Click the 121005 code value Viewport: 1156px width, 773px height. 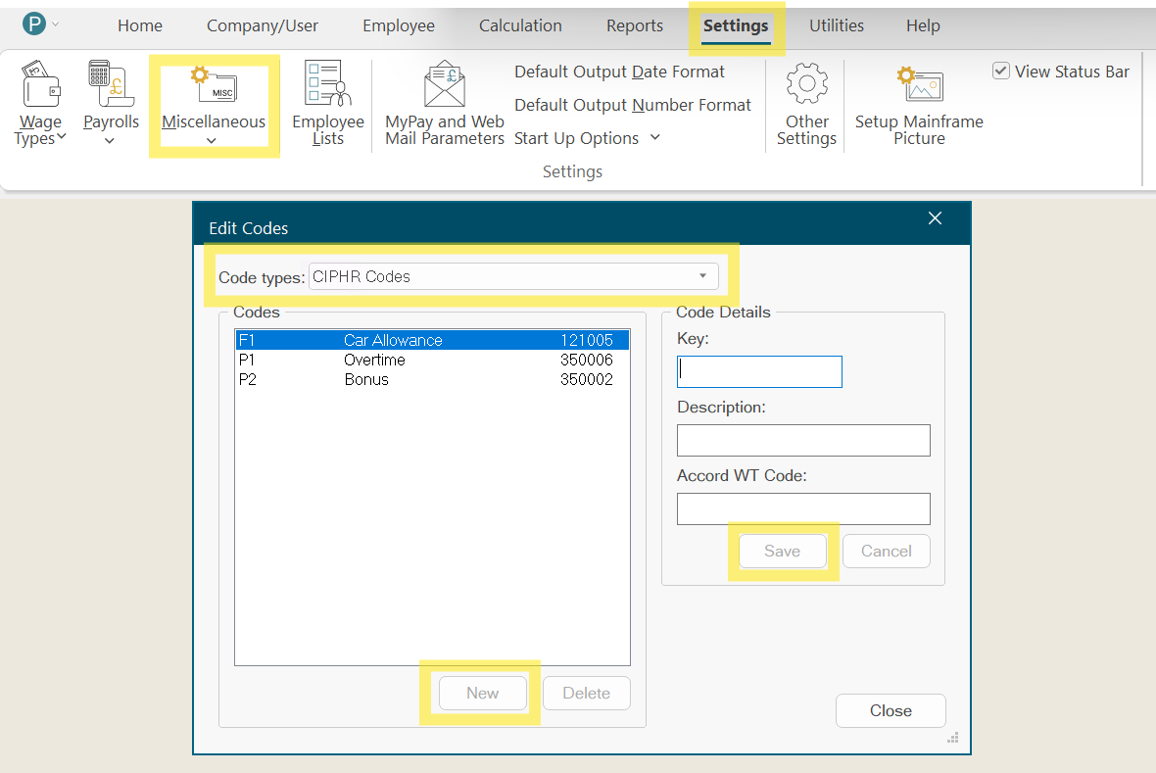click(587, 340)
